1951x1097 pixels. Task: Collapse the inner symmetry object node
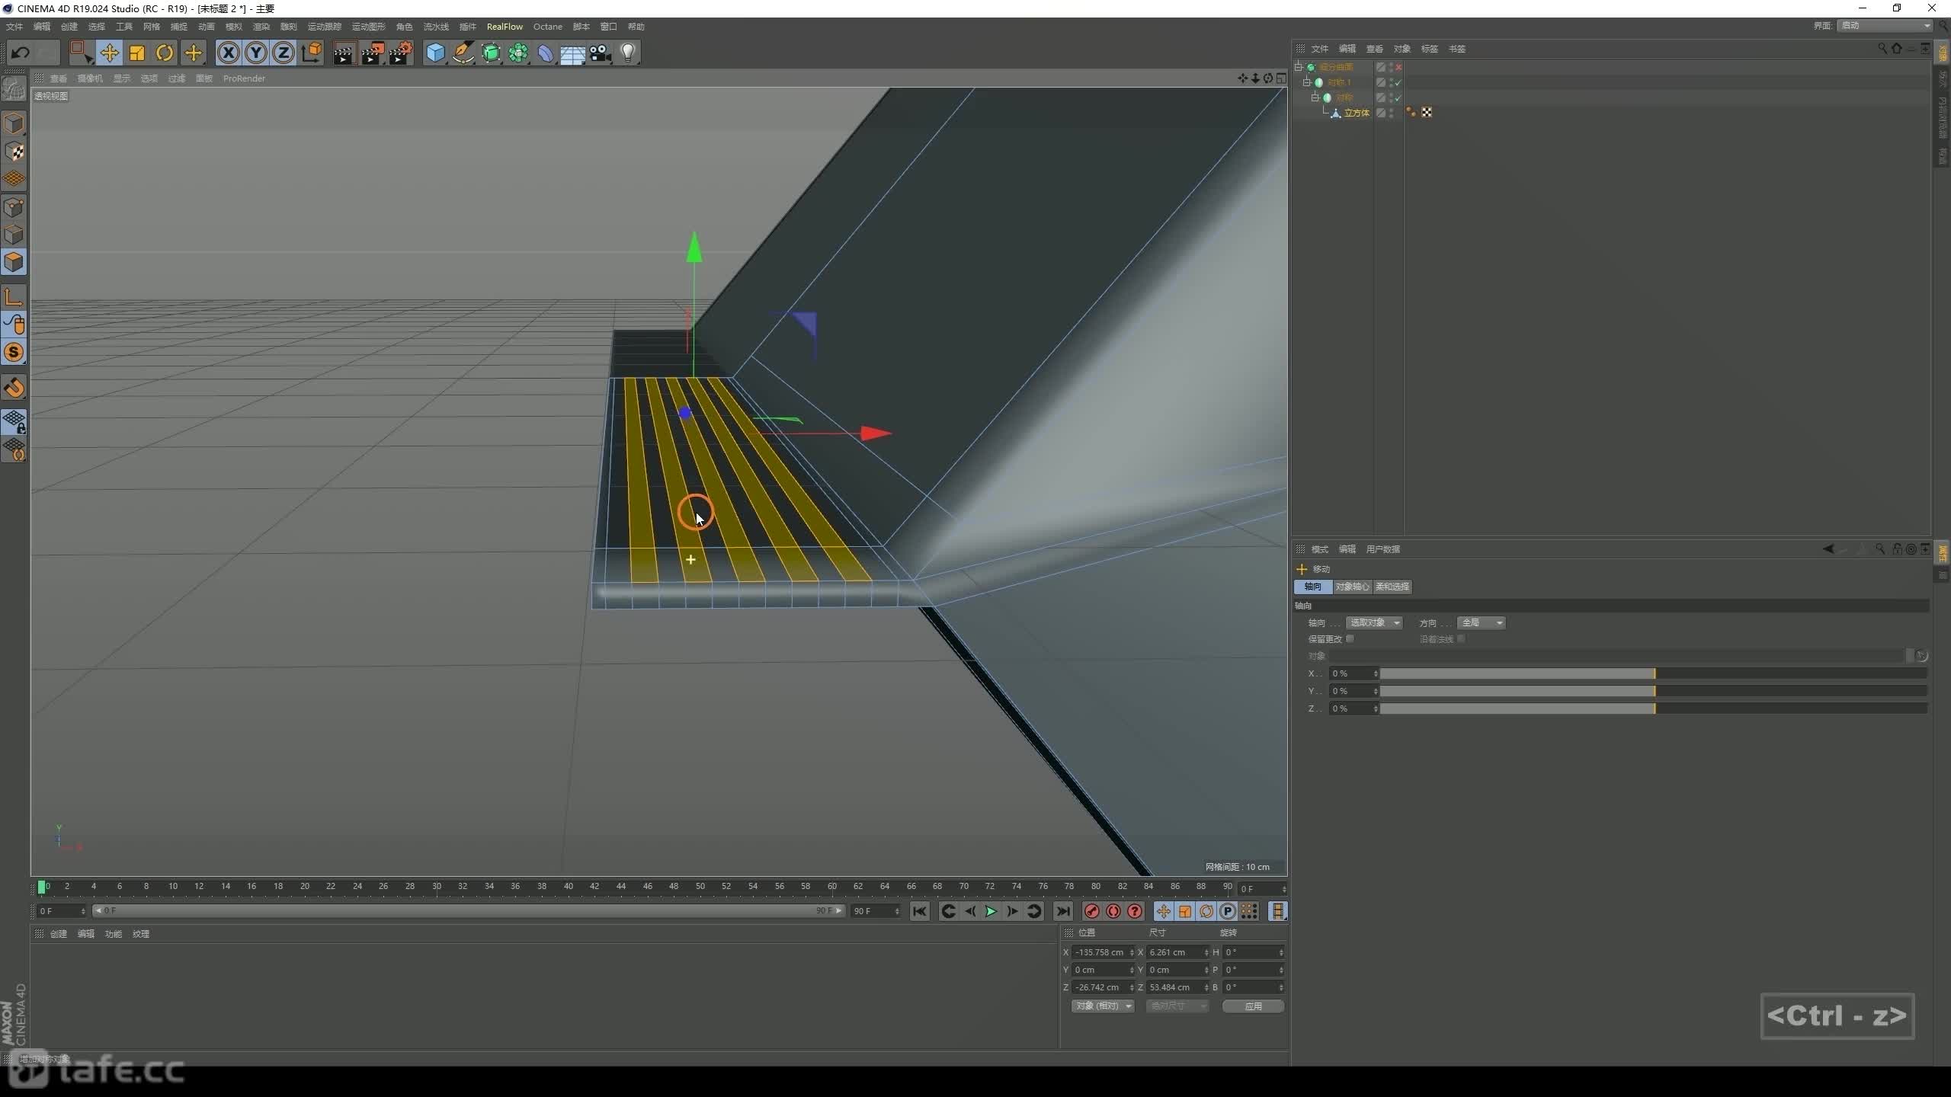click(1315, 98)
